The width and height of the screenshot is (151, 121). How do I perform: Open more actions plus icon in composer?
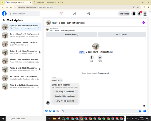pyautogui.click(x=47, y=111)
